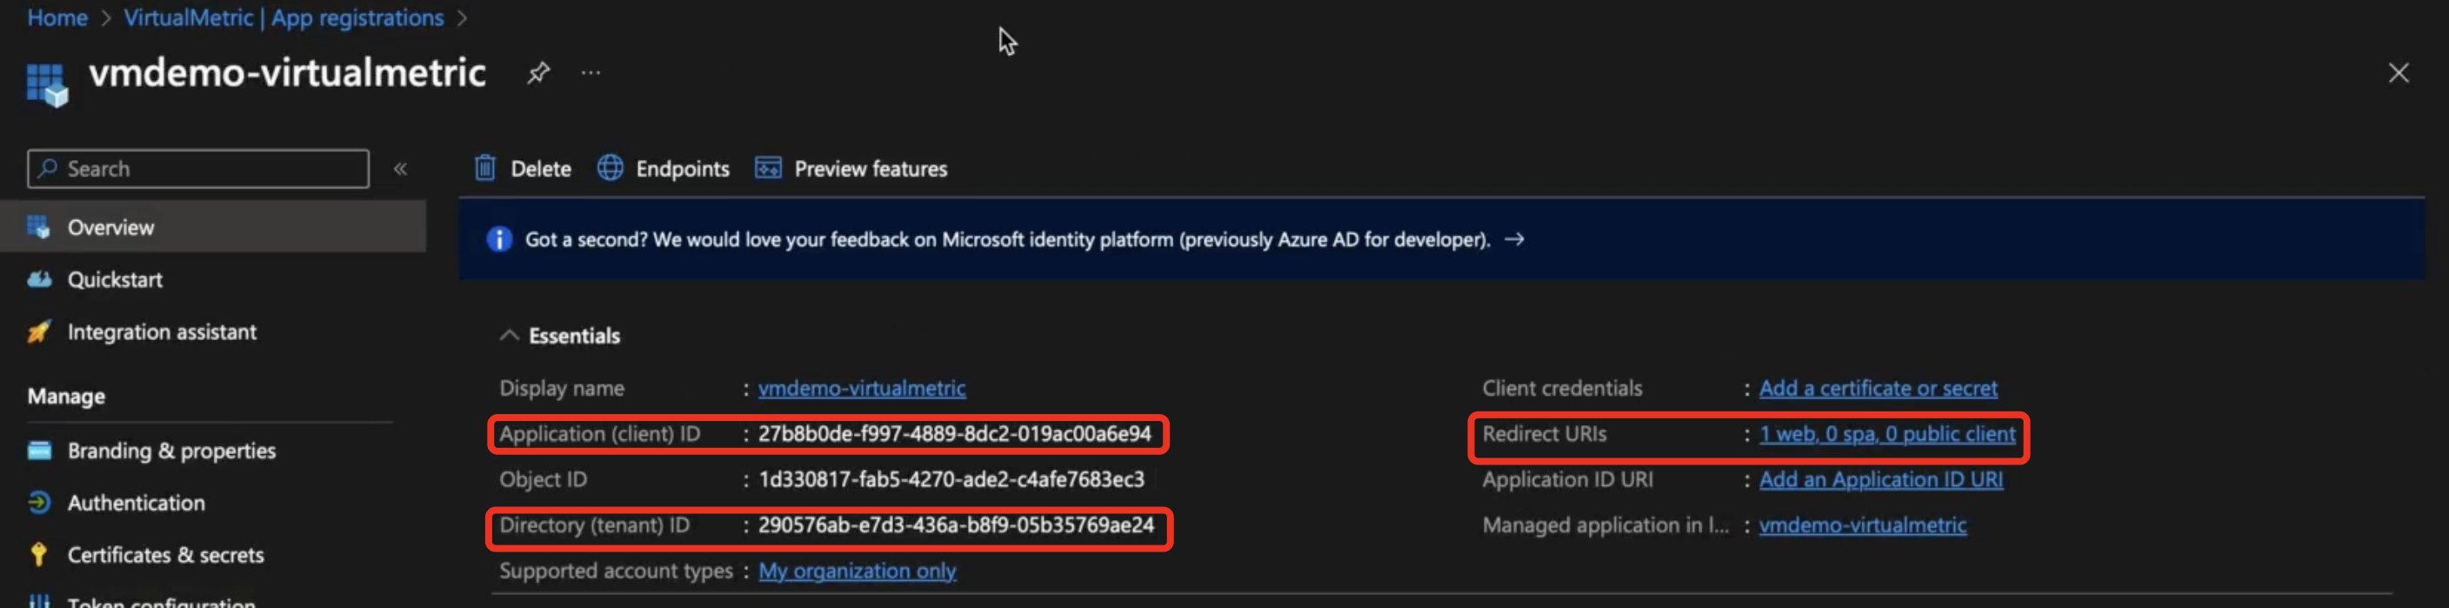Screen dimensions: 2449x608
Task: Click the Endpoints globe icon
Action: (x=611, y=169)
